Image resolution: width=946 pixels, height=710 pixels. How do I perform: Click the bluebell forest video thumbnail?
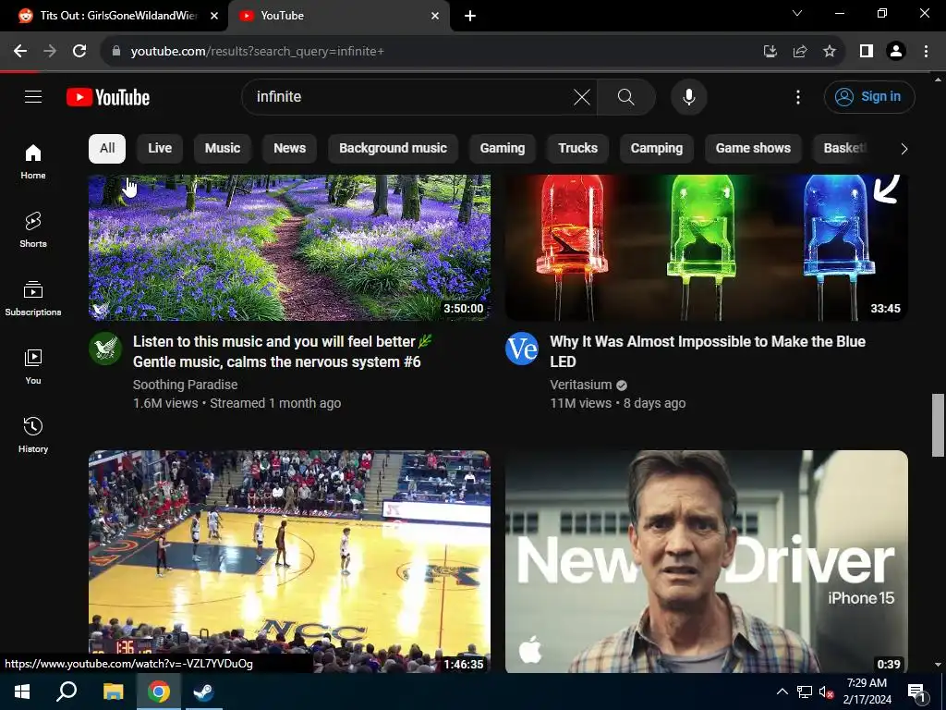(x=289, y=248)
